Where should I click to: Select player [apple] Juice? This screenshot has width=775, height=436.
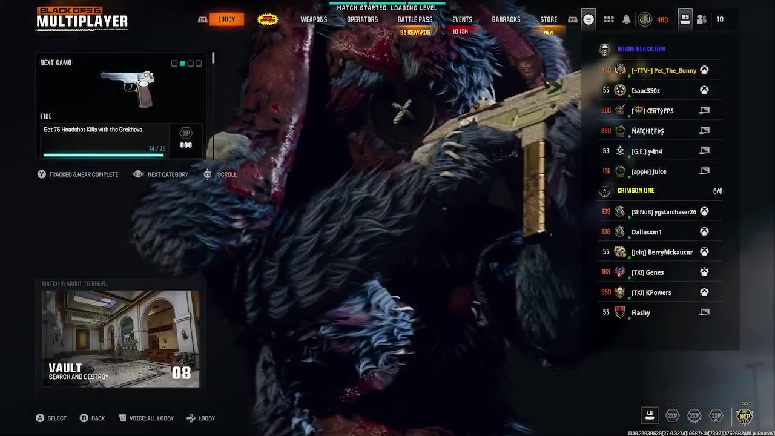[x=659, y=171]
